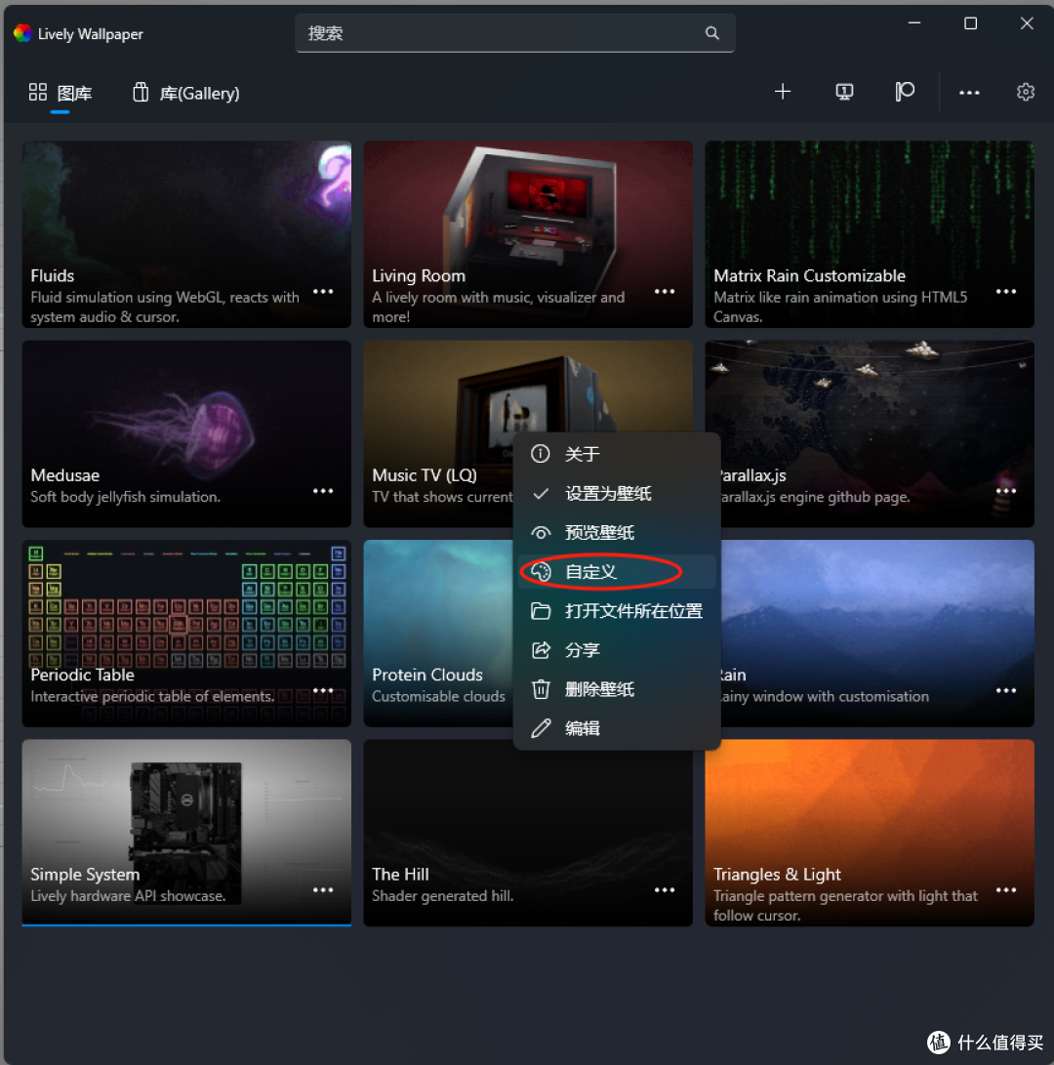Select the Protein Clouds wallpaper thumbnail
The height and width of the screenshot is (1065, 1054).
pyautogui.click(x=438, y=633)
